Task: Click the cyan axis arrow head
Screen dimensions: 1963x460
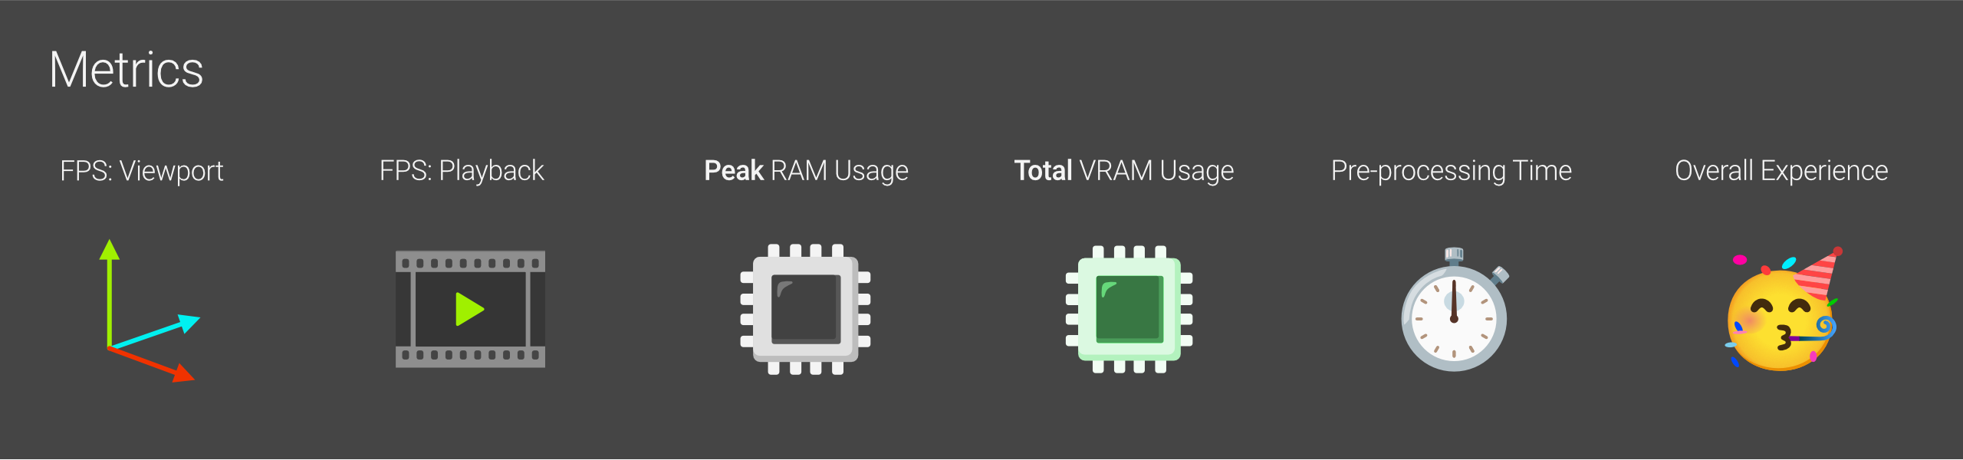Action: (189, 322)
